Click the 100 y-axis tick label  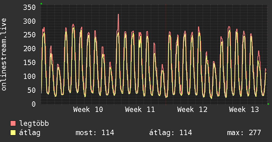[29, 76]
